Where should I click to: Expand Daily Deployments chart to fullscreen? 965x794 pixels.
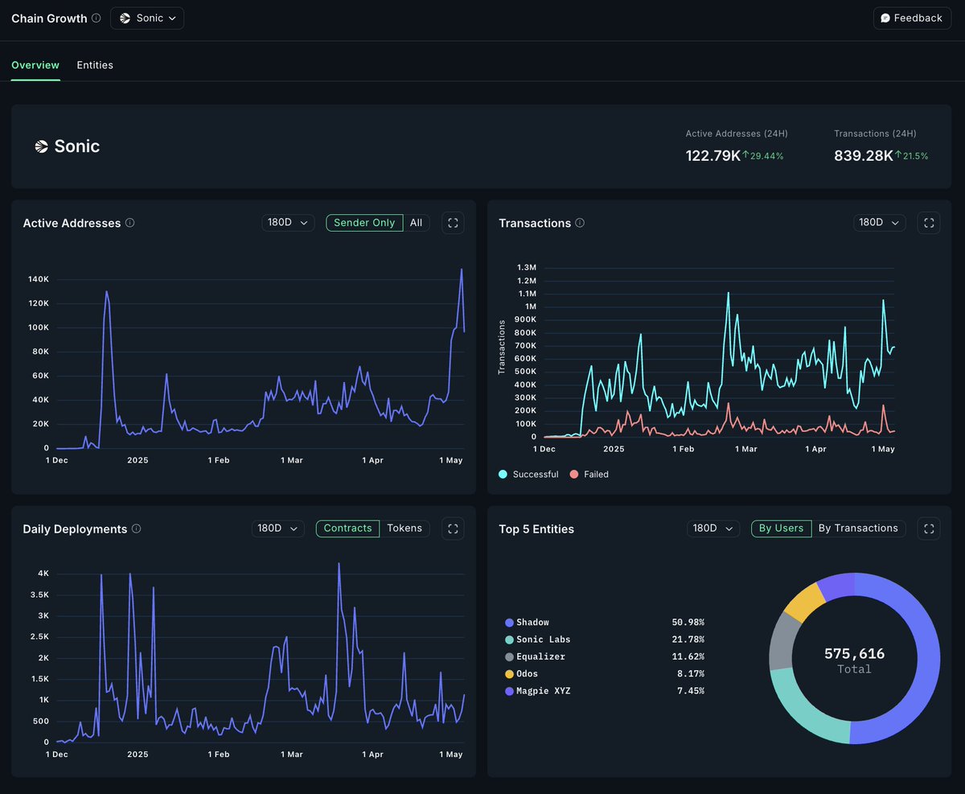coord(453,529)
